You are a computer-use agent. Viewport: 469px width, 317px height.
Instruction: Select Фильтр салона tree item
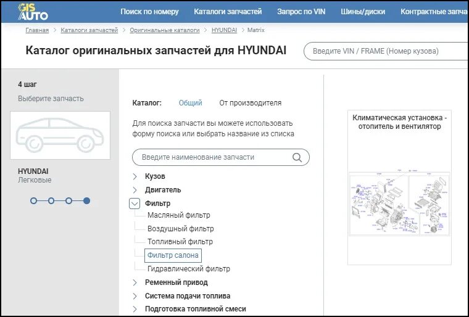coord(173,255)
